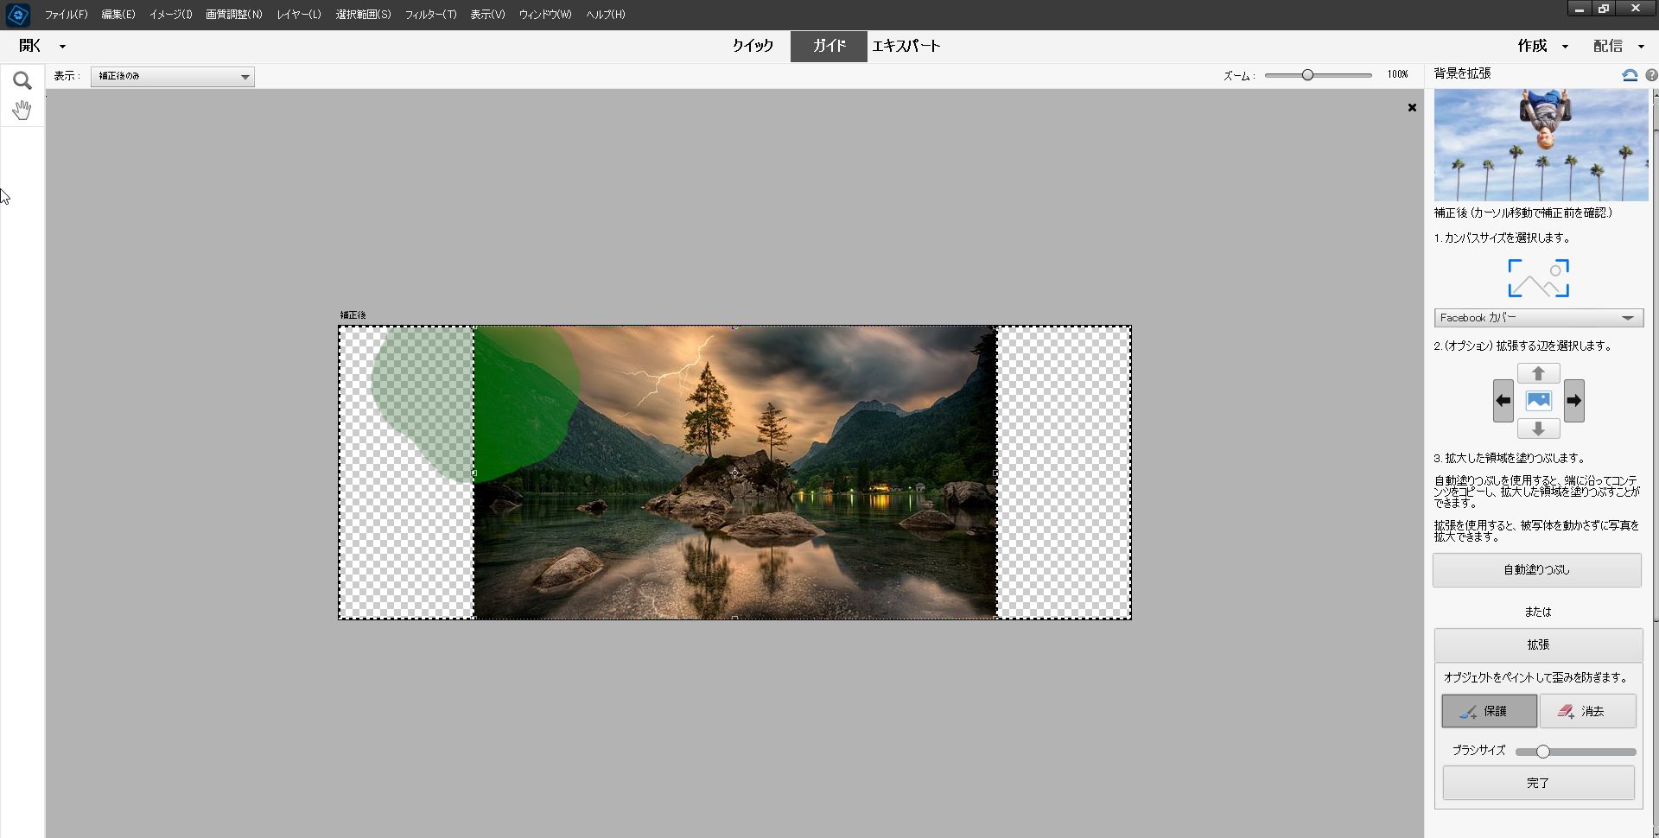Switch to the ガイド mode tab
The image size is (1659, 838).
(x=829, y=46)
